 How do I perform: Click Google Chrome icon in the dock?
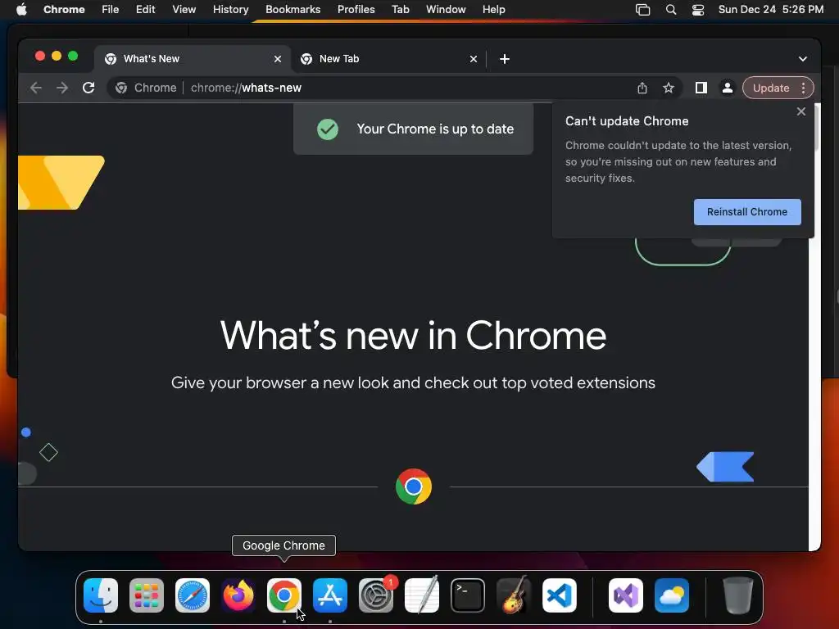[x=284, y=595]
